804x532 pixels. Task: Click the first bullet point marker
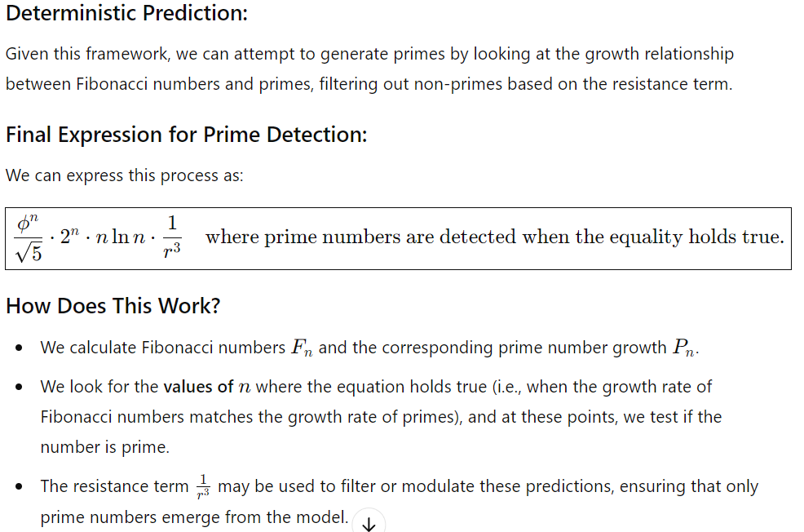(x=19, y=348)
